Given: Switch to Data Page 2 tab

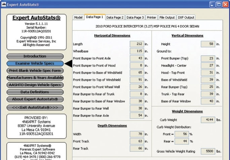Looking at the screenshot, I should tap(115, 18).
